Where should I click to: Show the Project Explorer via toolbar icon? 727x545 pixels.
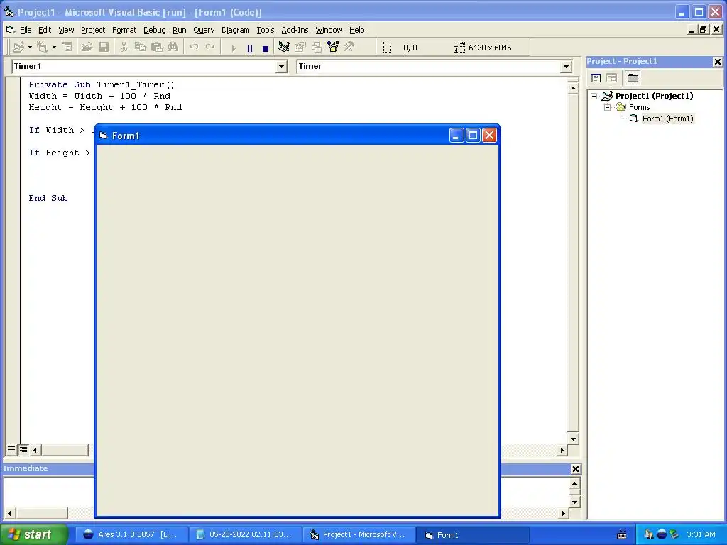tap(284, 48)
